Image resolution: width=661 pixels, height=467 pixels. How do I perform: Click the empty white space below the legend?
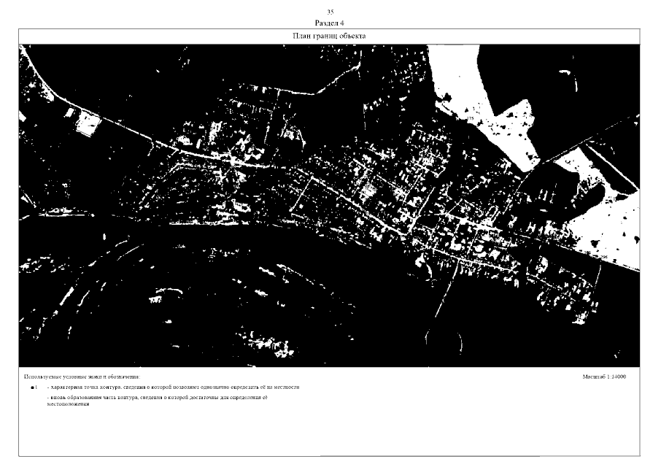(x=328, y=434)
